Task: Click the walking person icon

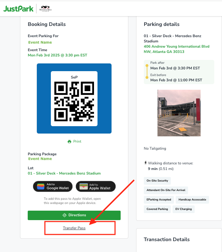Action: click(x=146, y=163)
